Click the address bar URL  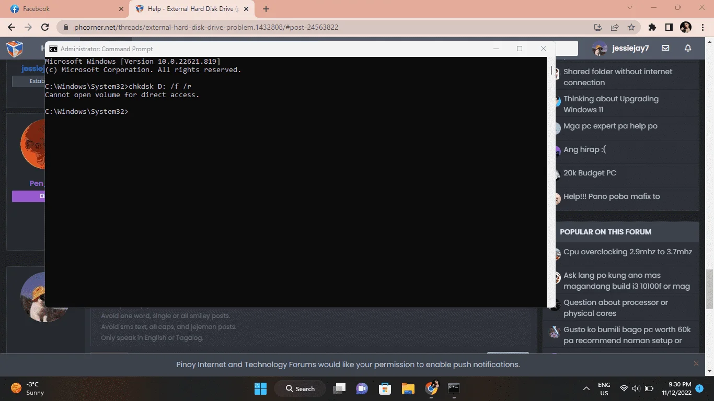pyautogui.click(x=206, y=27)
